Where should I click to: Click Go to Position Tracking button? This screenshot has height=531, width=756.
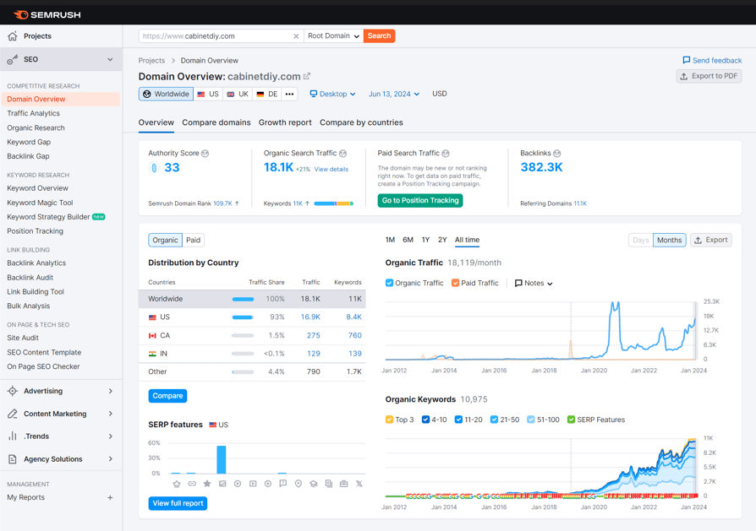point(420,200)
